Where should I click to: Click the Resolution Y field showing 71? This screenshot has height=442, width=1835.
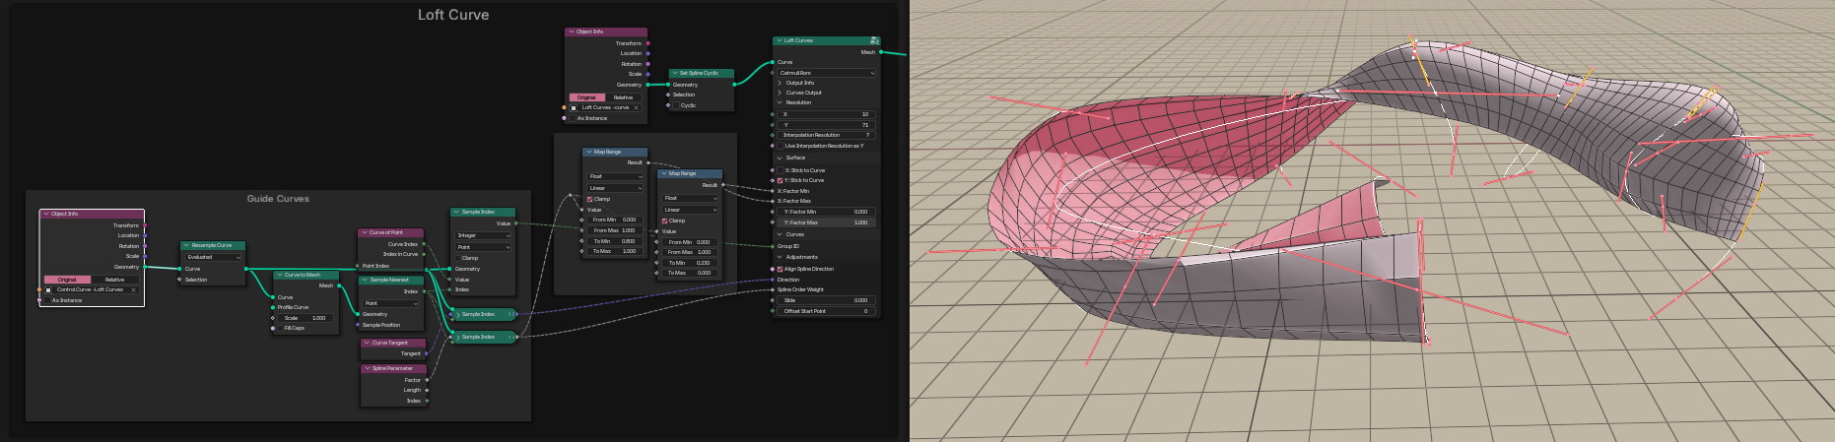click(826, 125)
